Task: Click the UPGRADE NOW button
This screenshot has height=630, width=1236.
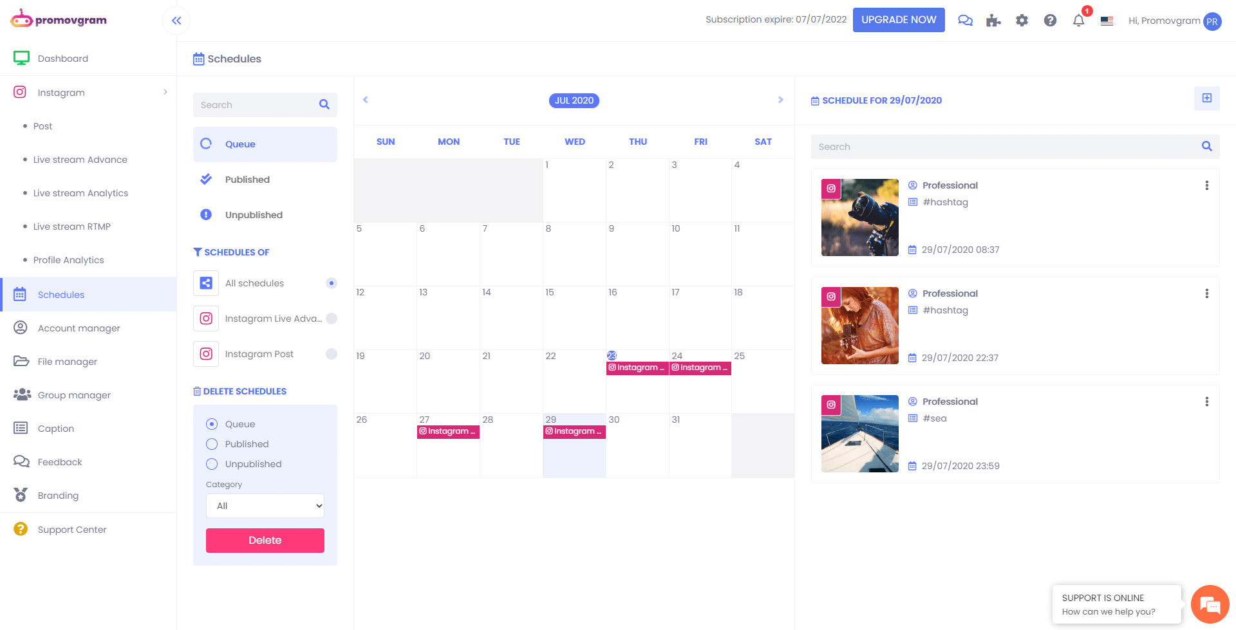Action: pos(898,20)
